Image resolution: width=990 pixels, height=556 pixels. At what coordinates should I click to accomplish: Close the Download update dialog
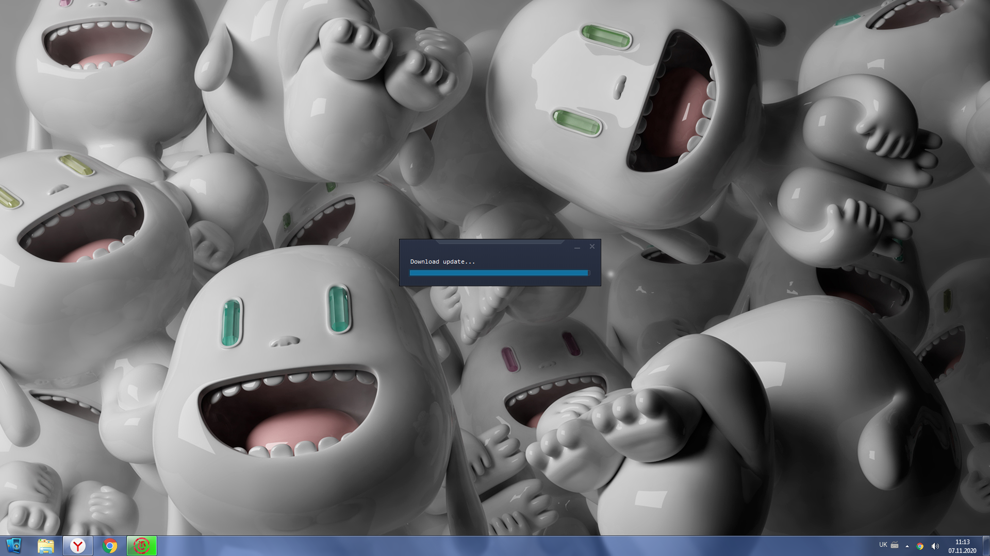[592, 247]
